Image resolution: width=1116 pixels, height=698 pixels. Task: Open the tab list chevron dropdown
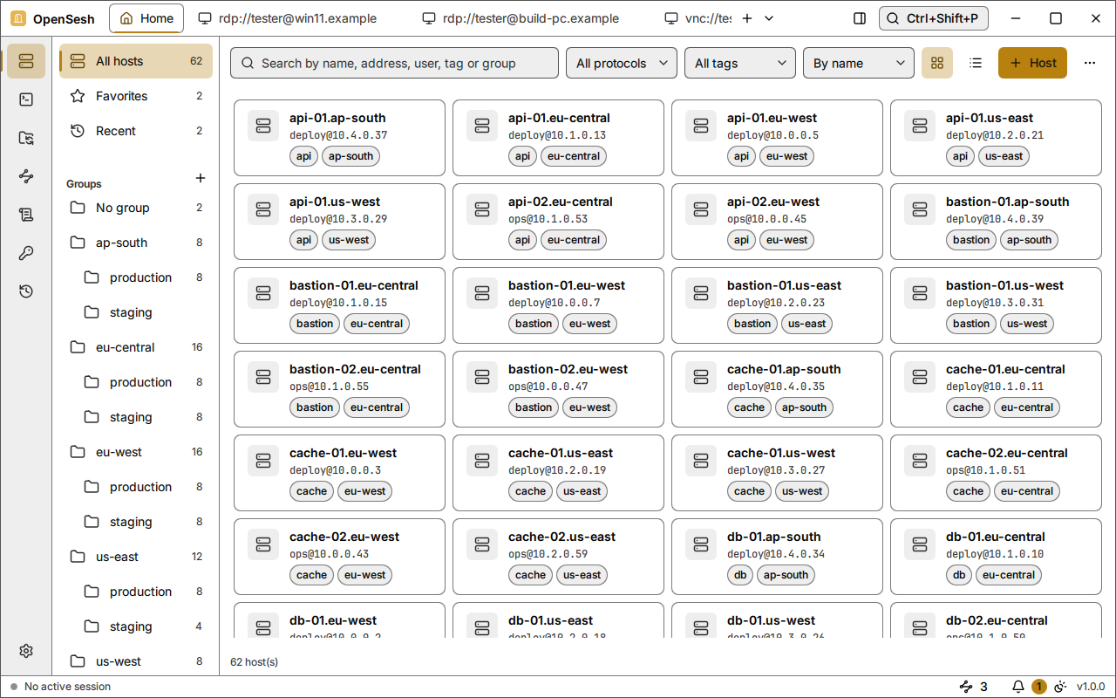click(x=769, y=18)
